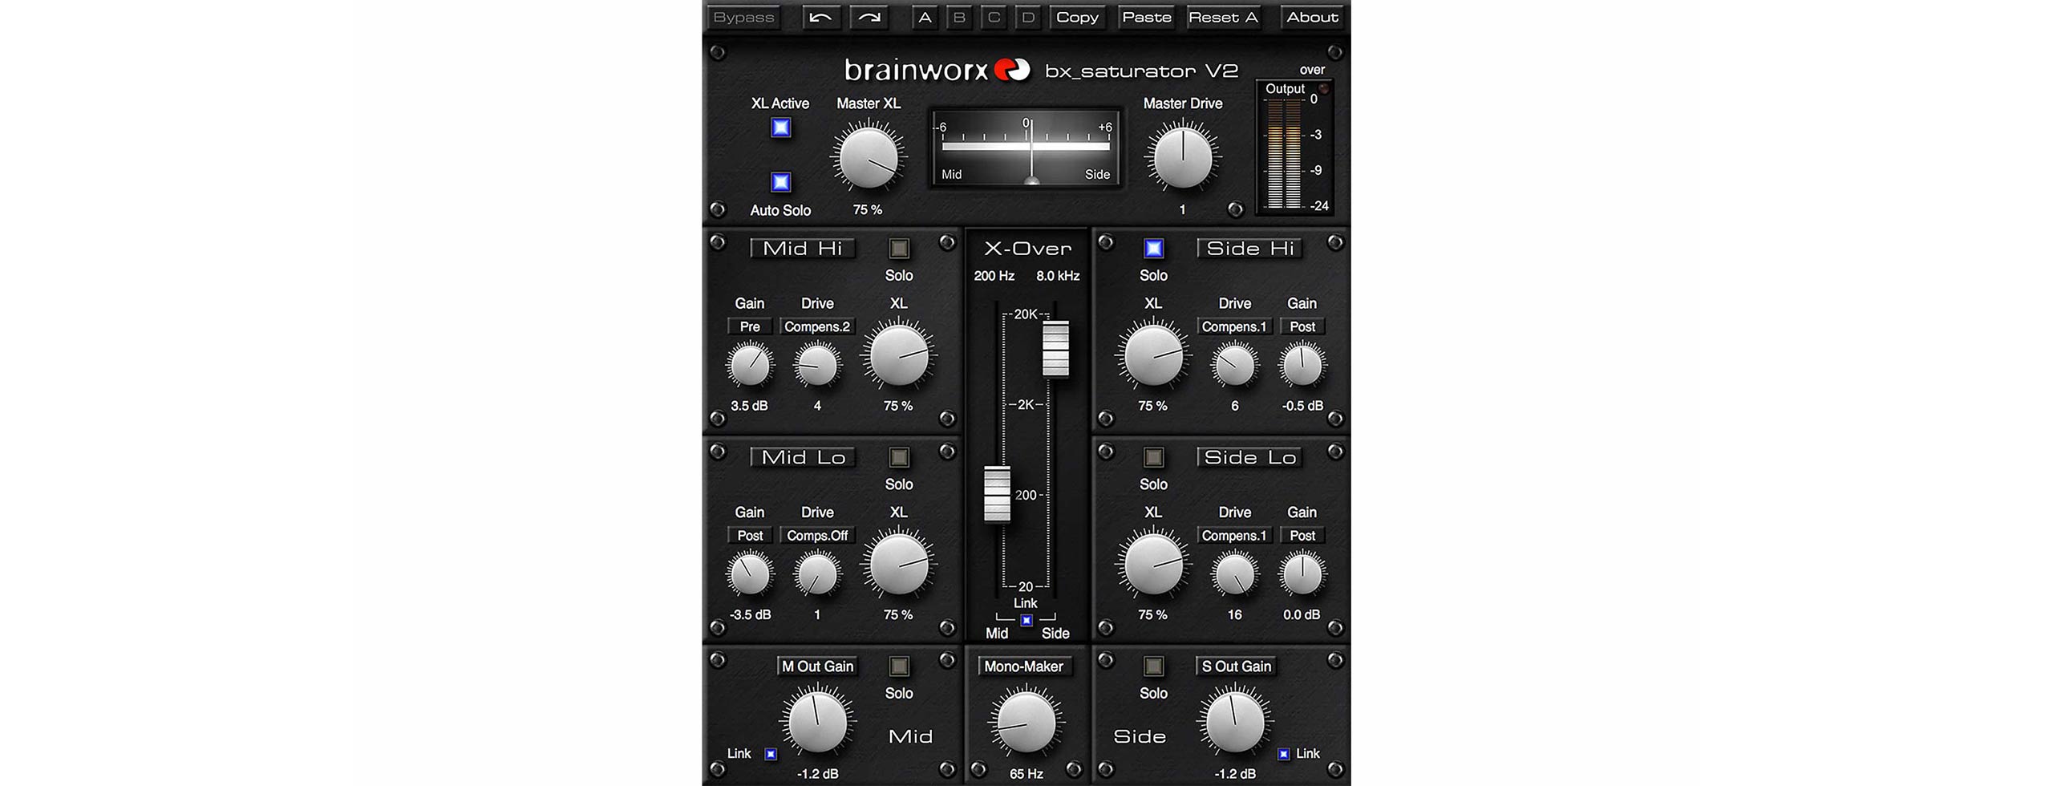
Task: Change the Mid Hi Pre gain mode selector
Action: tap(750, 326)
